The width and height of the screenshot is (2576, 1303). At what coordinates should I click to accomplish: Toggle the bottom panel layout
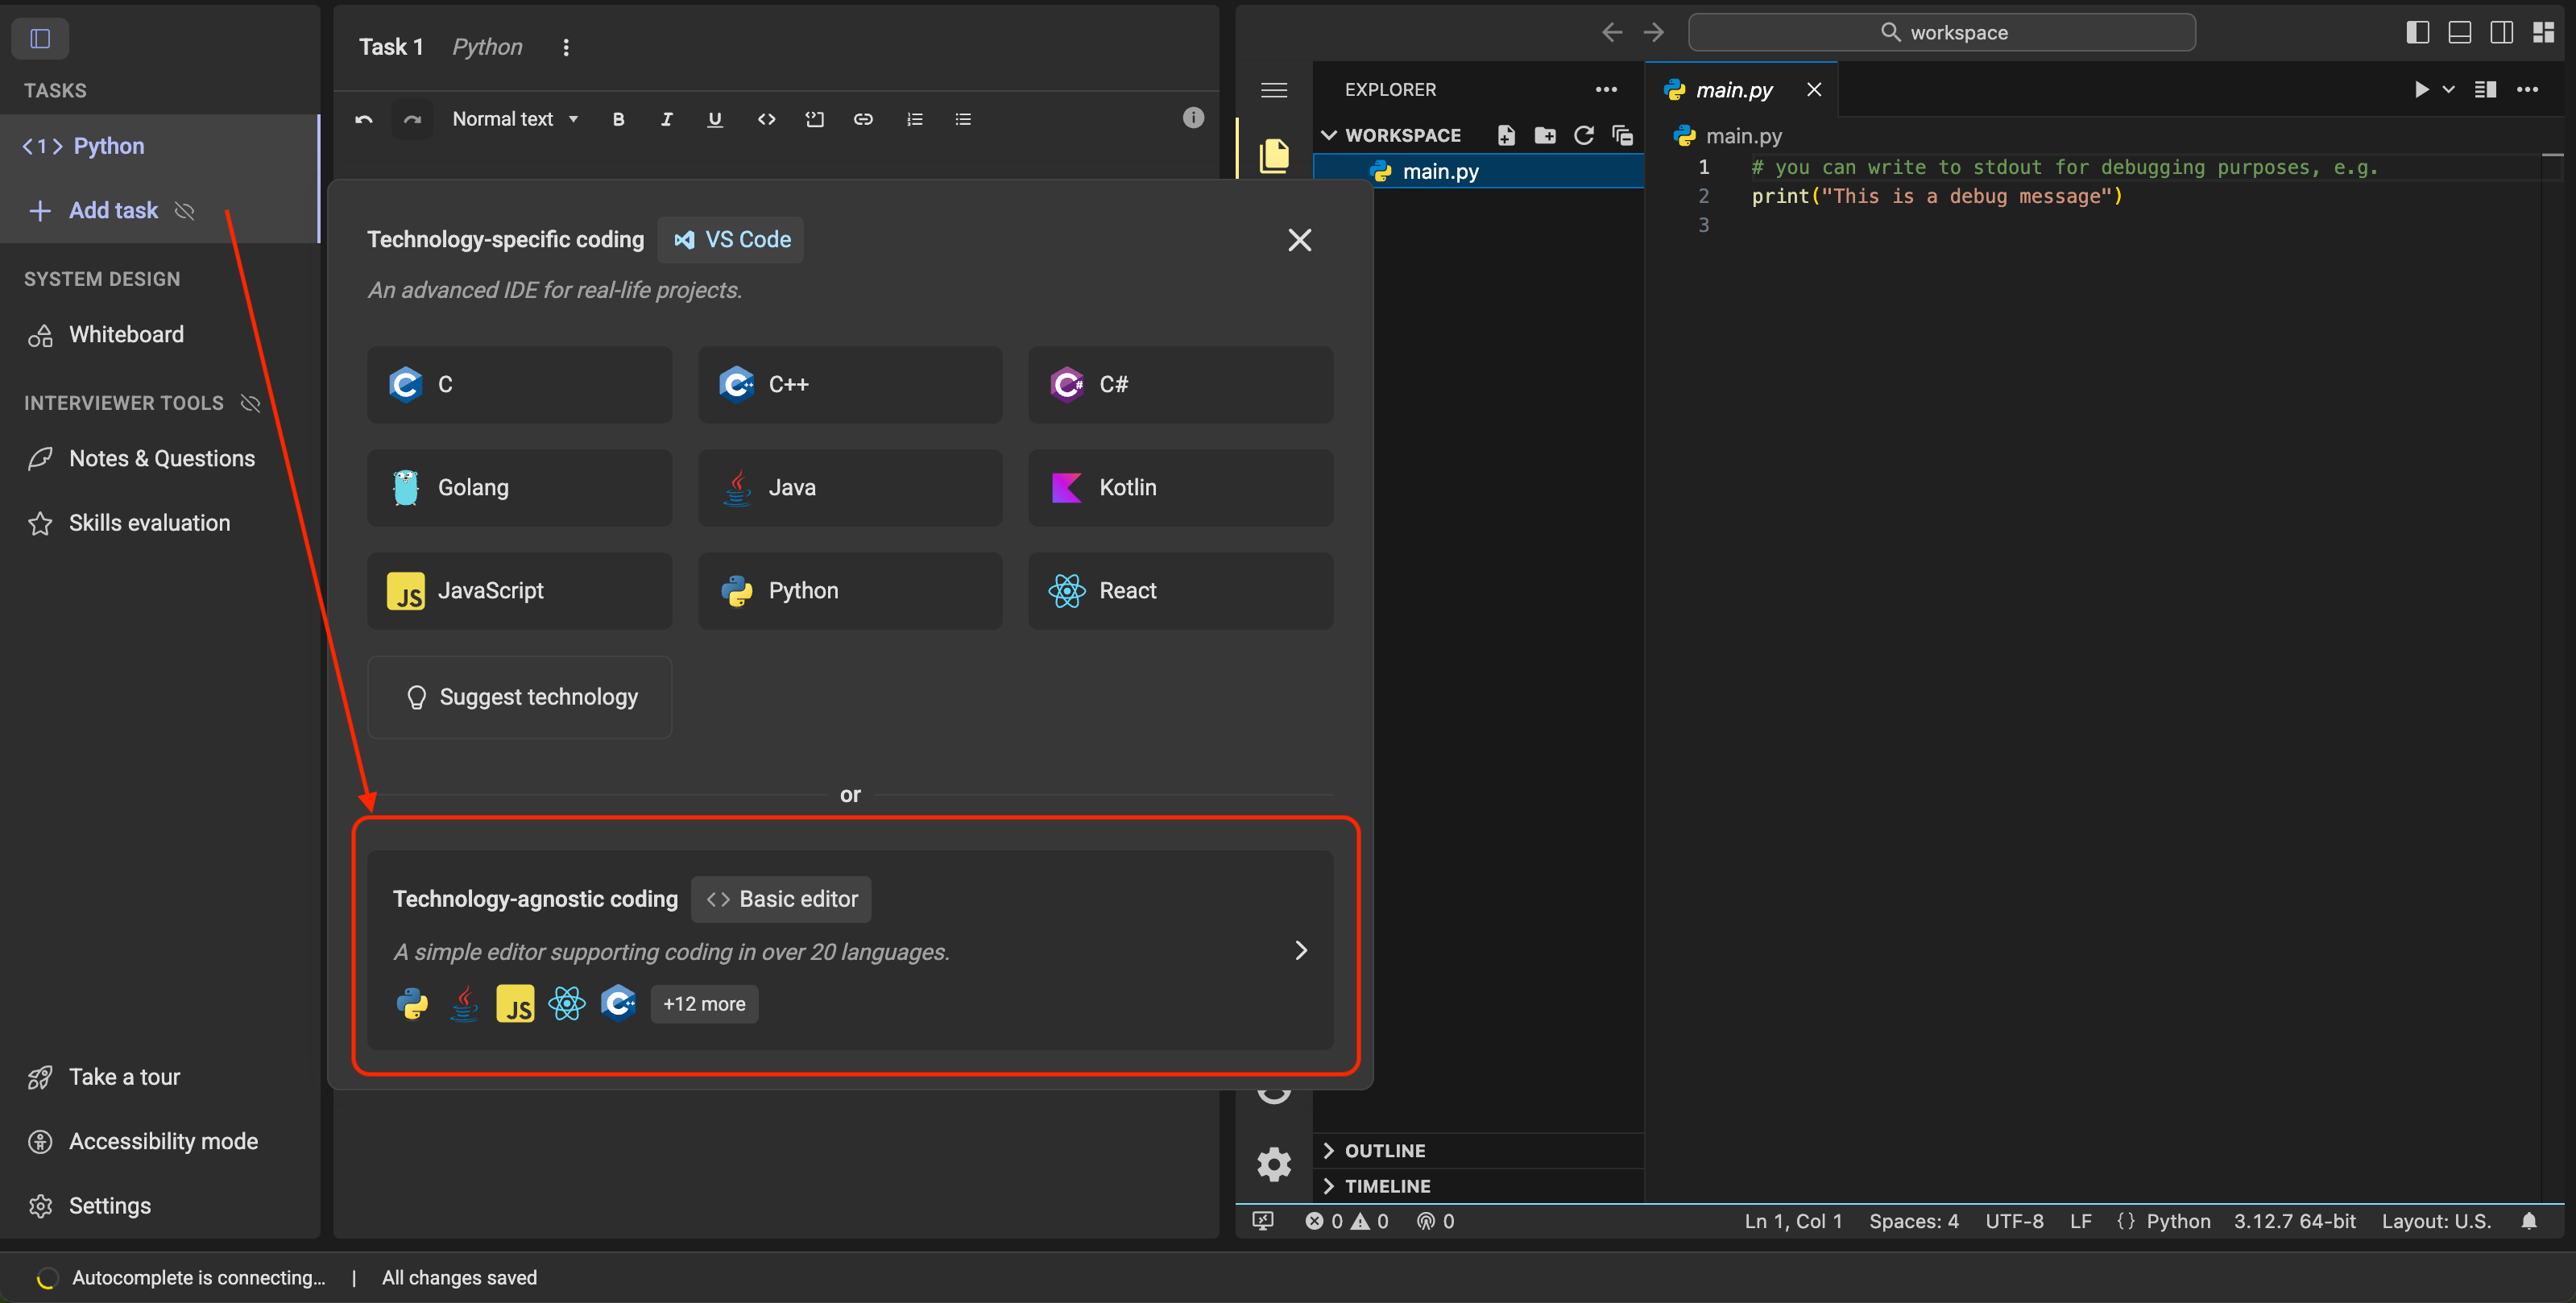2460,32
